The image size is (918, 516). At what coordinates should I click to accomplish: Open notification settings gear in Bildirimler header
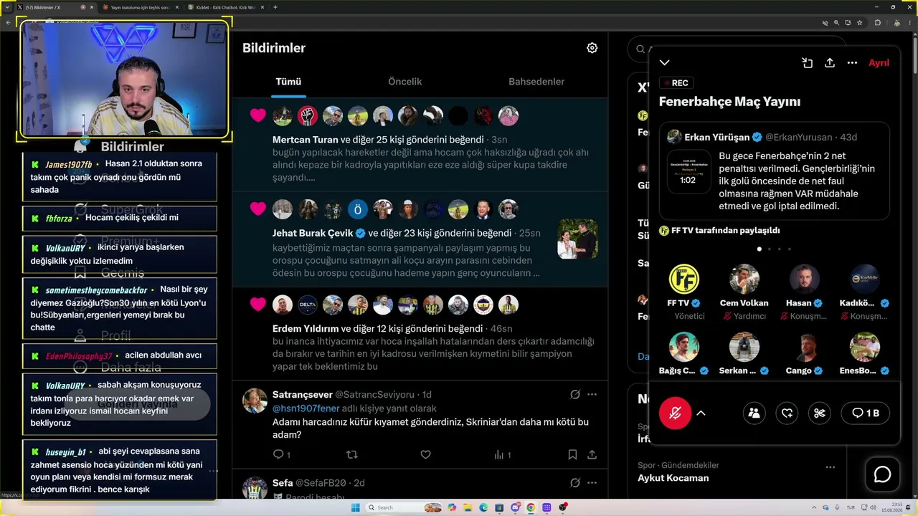(x=592, y=48)
